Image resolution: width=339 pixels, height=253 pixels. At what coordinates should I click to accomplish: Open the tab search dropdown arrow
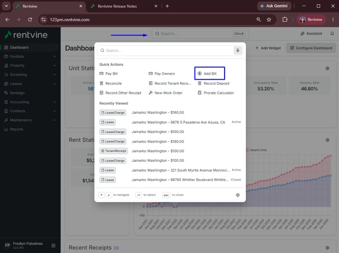[6, 6]
